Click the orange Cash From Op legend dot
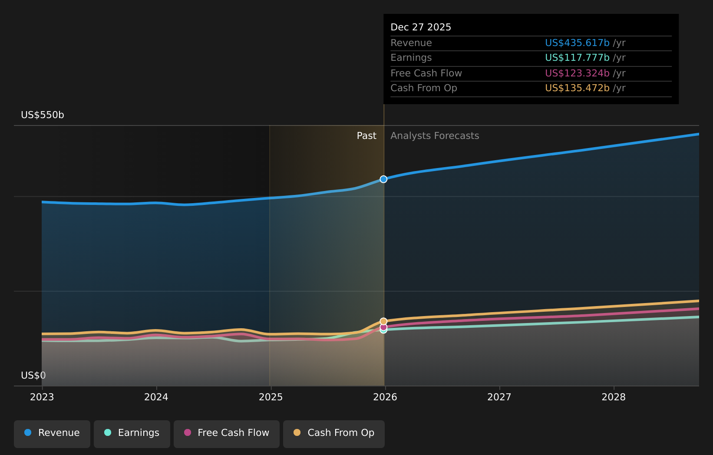Image resolution: width=713 pixels, height=455 pixels. tap(297, 432)
